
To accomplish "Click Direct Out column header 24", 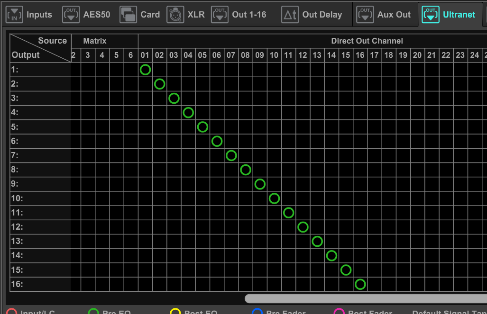I will [x=475, y=55].
